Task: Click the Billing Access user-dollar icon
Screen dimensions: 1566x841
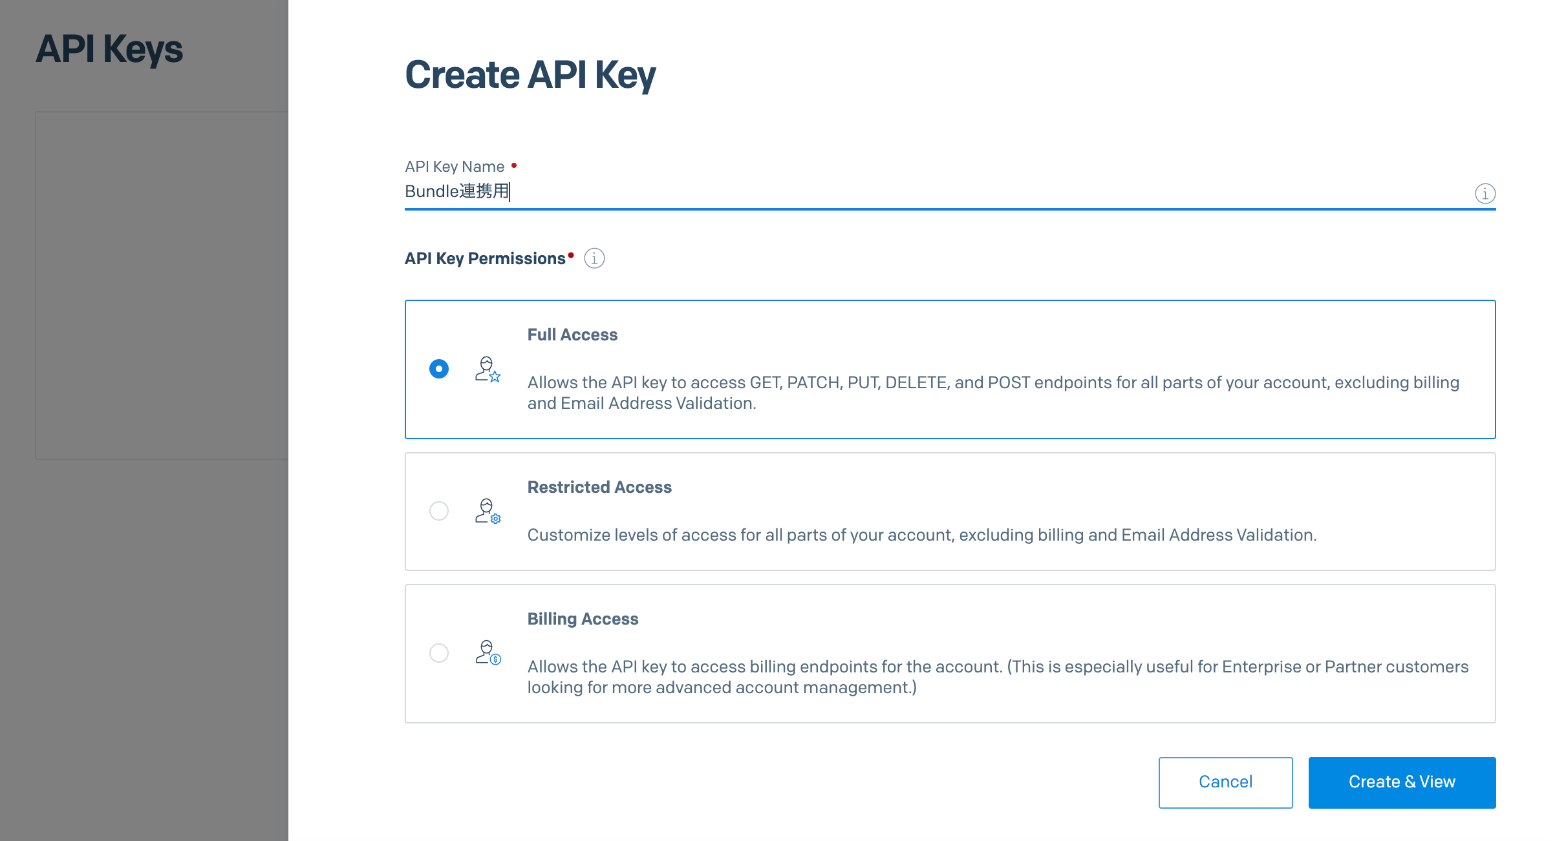Action: tap(488, 652)
